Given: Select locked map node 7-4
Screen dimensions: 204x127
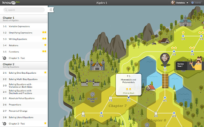Looking at the screenshot, I should point(83,113).
